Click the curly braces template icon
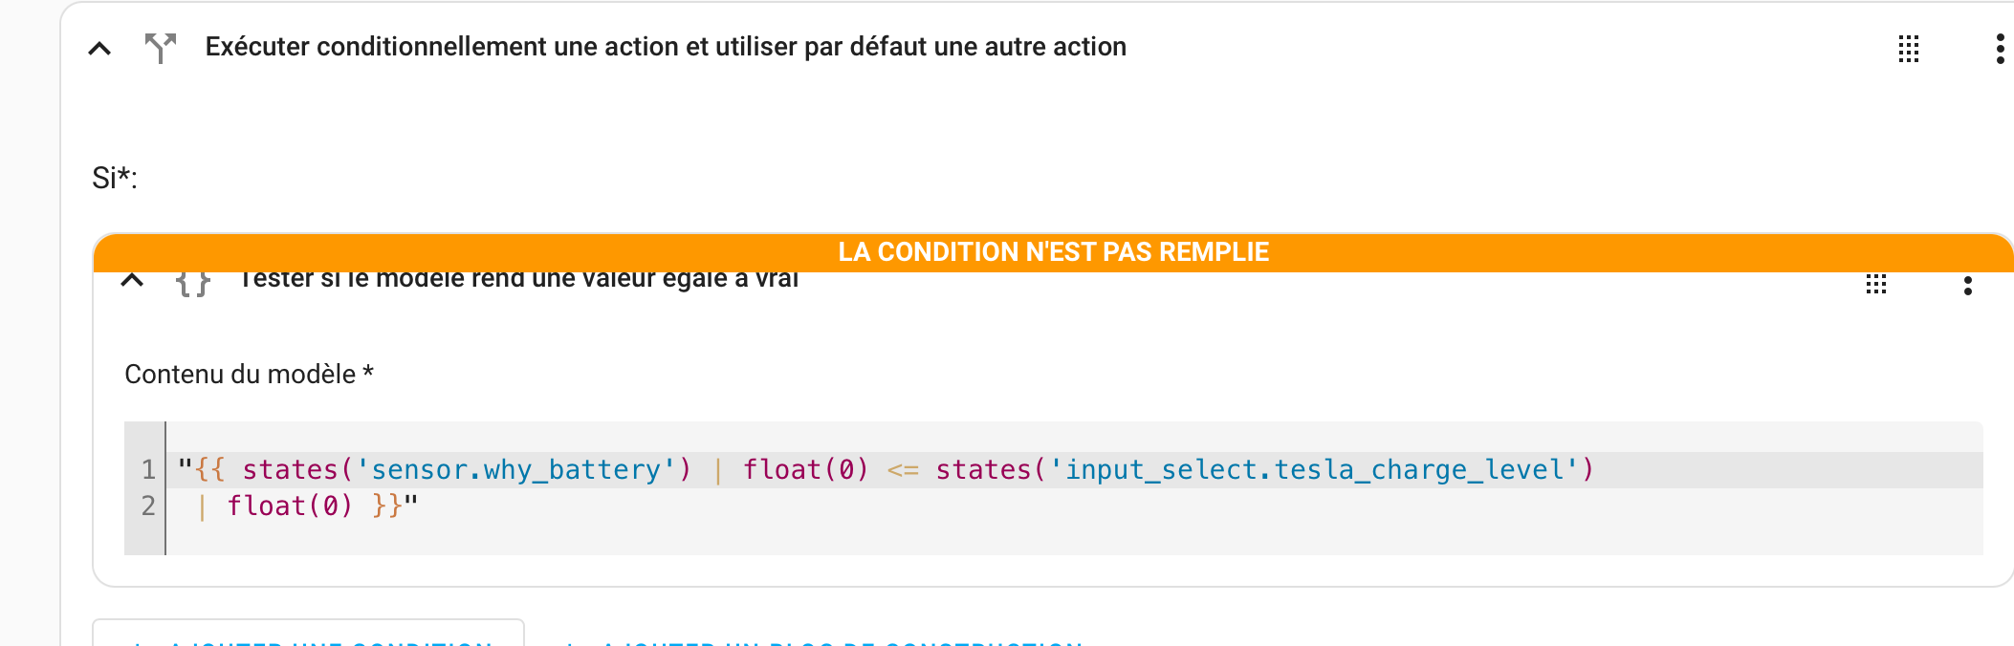This screenshot has height=646, width=2014. tap(193, 283)
